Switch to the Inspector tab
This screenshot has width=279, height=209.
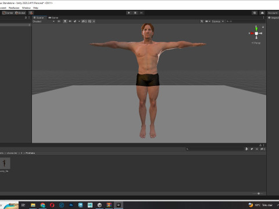click(274, 17)
